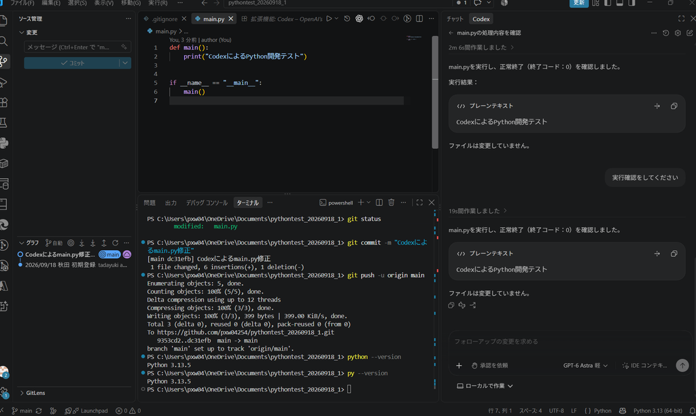Add attachment with plus in Codex input
The height and width of the screenshot is (416, 696).
click(x=459, y=366)
